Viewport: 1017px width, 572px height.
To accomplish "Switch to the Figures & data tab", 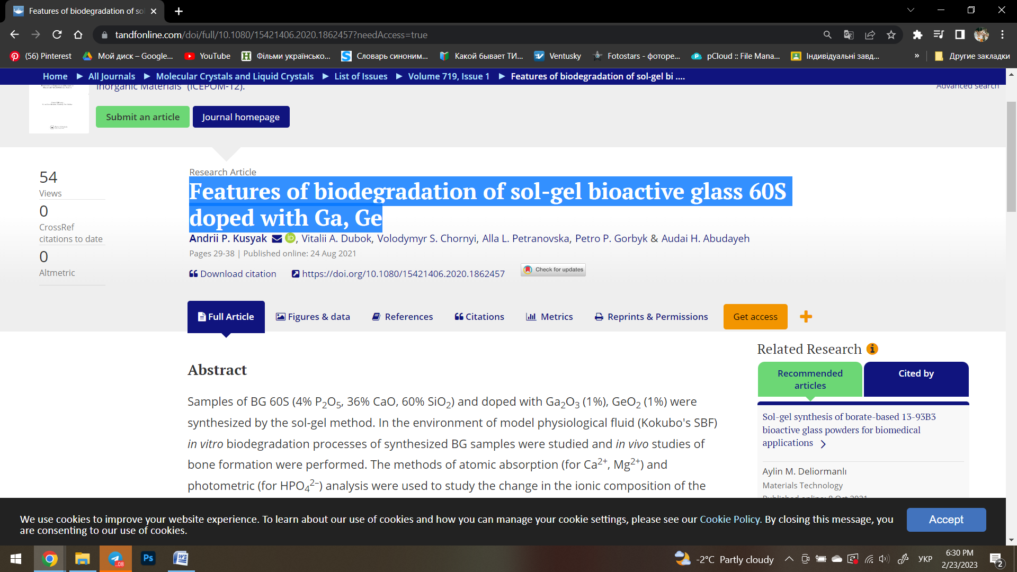I will pyautogui.click(x=313, y=317).
